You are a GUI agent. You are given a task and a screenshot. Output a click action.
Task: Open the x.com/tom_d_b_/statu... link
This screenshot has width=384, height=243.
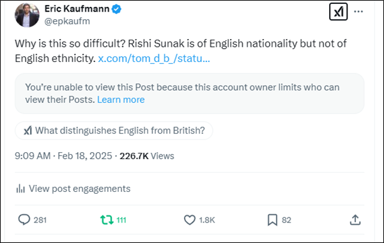(154, 59)
